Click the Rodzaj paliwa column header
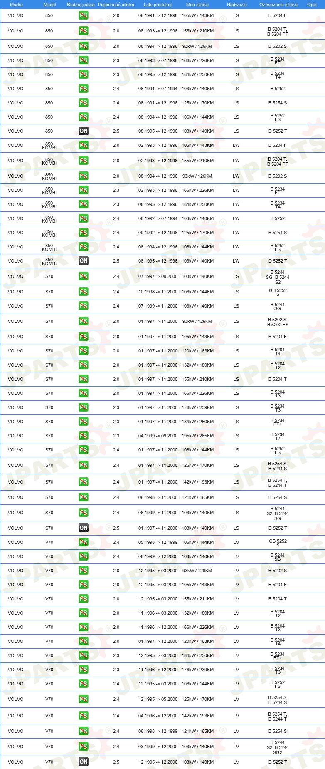 pos(81,5)
